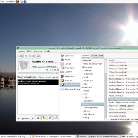
Task: Open the Ajuda menu
Action: click(x=47, y=51)
